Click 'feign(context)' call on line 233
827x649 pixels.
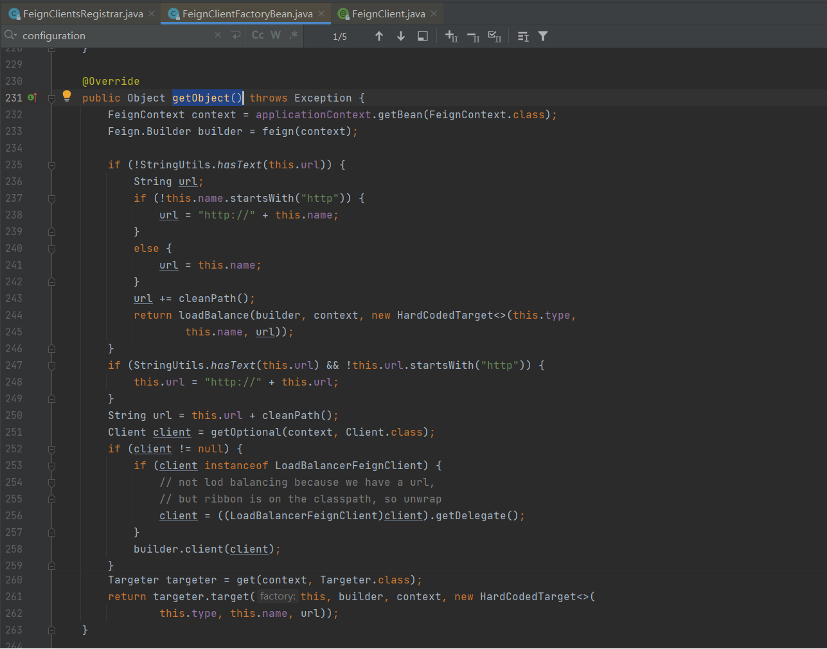(307, 131)
